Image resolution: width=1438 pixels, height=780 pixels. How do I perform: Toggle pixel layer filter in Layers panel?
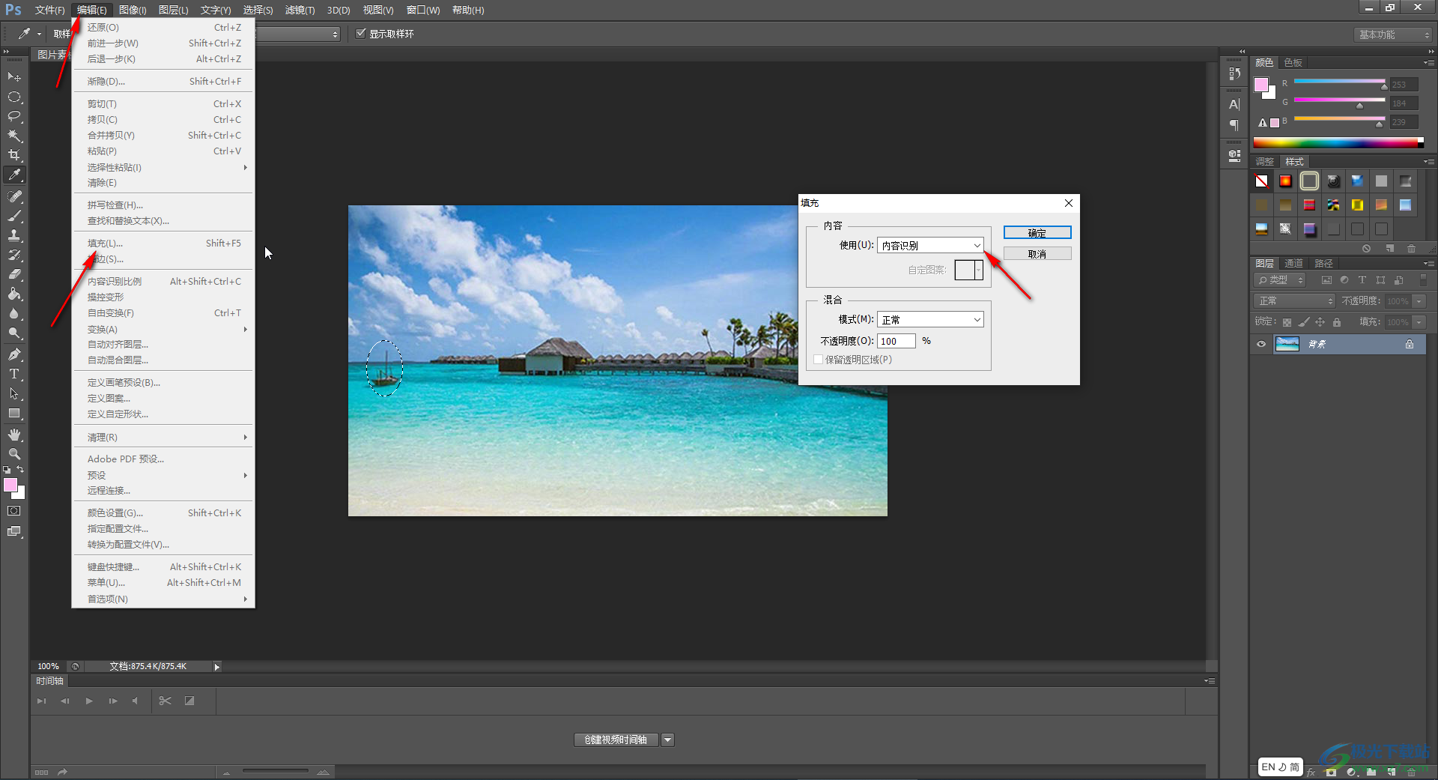point(1326,280)
